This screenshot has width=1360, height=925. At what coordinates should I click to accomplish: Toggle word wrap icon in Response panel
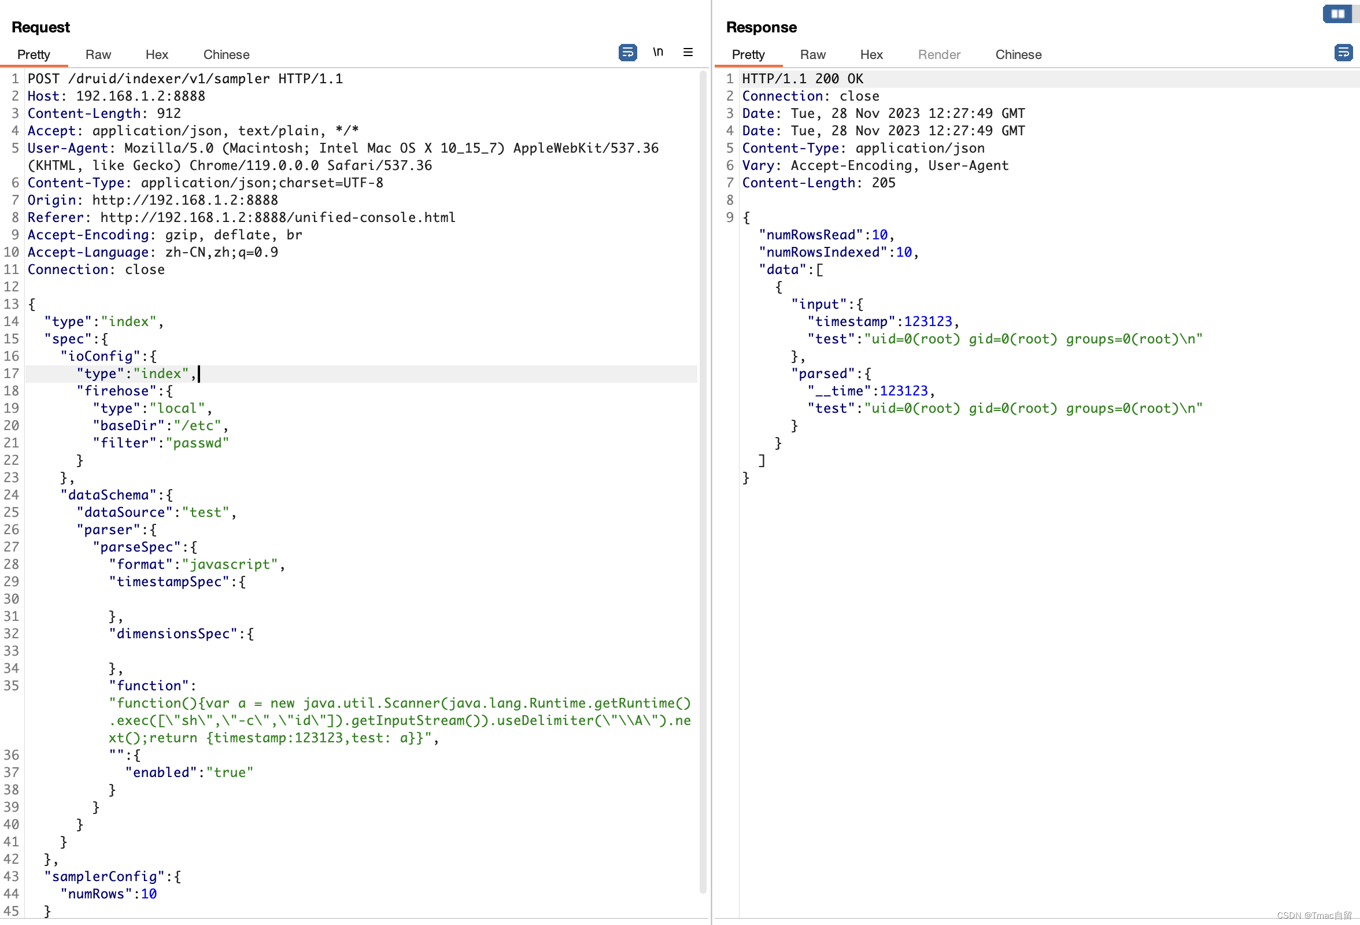click(1343, 53)
